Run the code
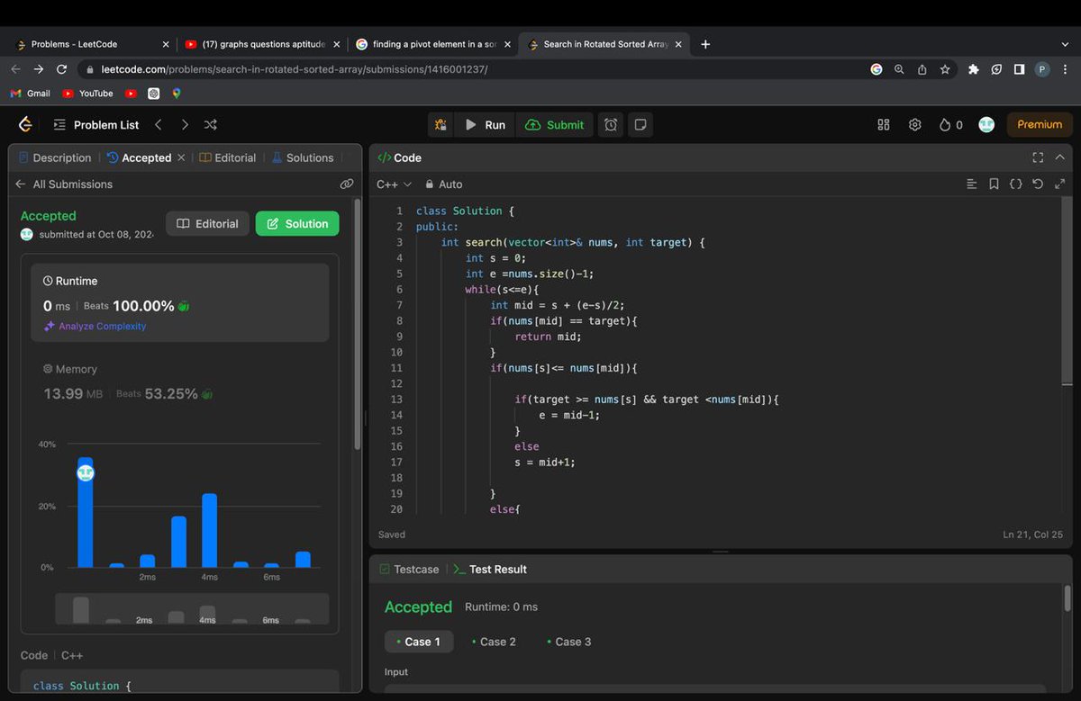The width and height of the screenshot is (1081, 701). coord(485,125)
